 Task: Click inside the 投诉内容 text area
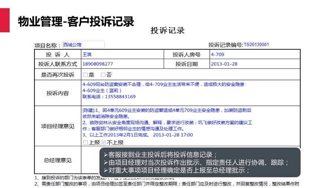(190, 93)
